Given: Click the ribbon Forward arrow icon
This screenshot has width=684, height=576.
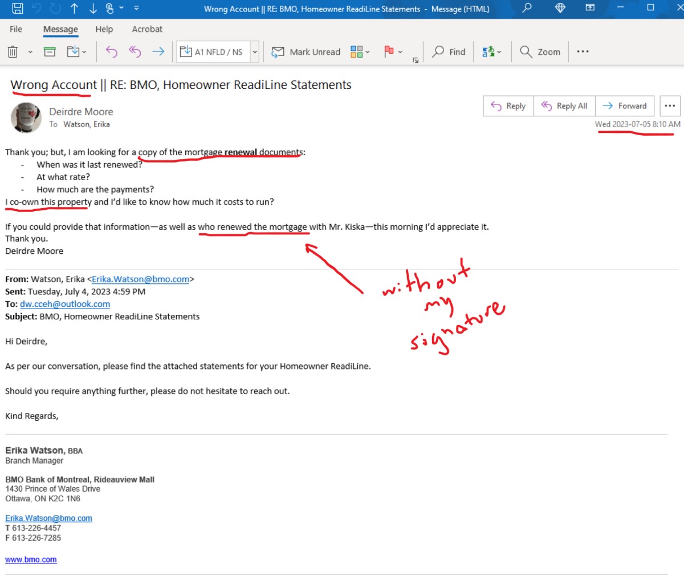Looking at the screenshot, I should tap(158, 52).
